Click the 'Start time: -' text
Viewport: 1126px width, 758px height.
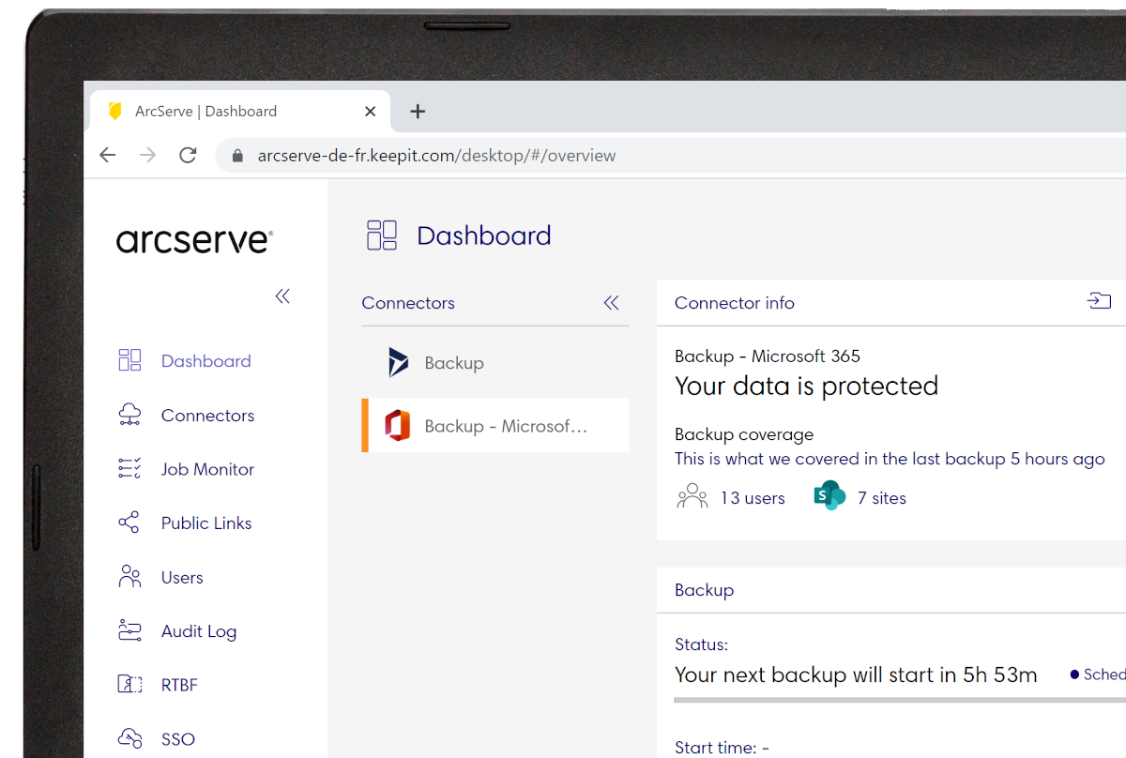point(722,748)
